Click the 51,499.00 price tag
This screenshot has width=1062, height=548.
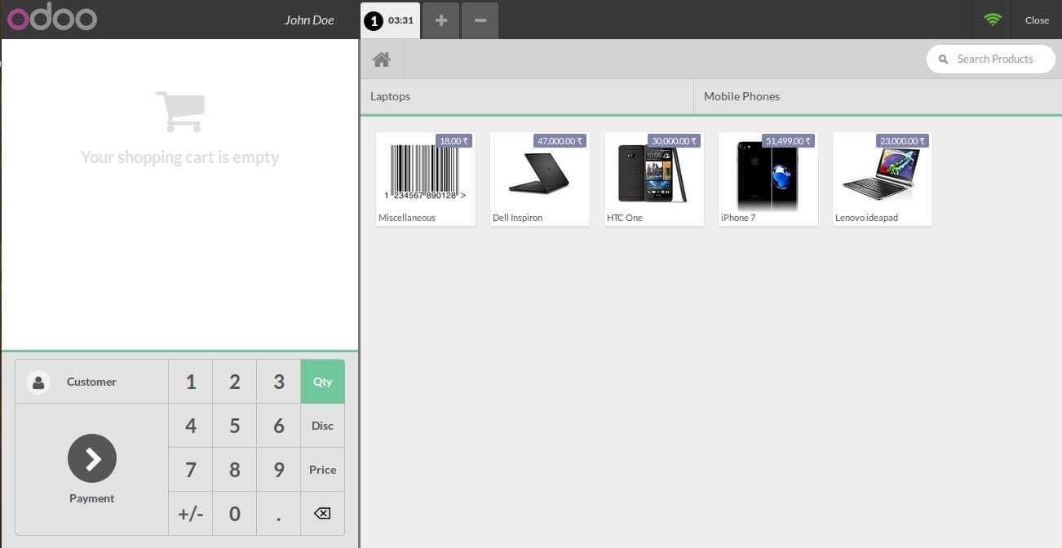[789, 141]
